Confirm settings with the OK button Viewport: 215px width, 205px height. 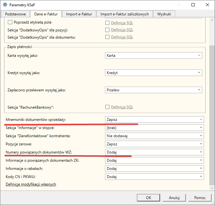[149, 198]
